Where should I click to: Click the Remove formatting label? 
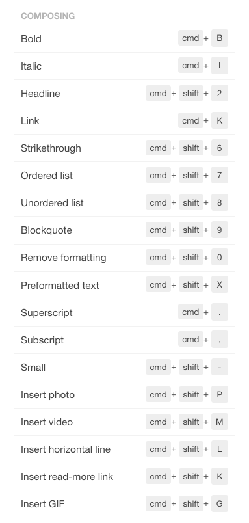tap(63, 258)
